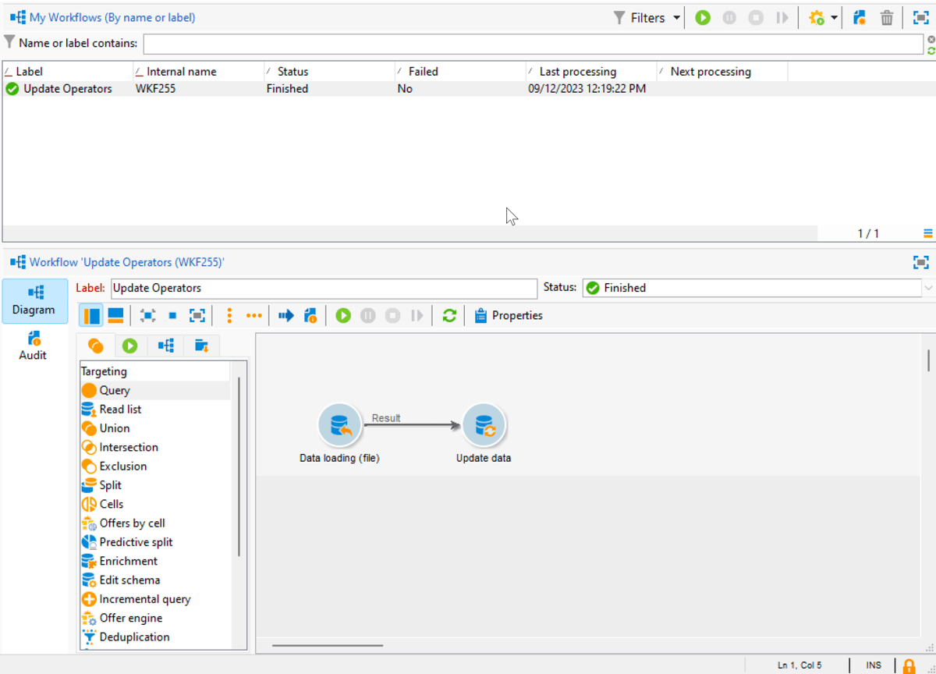This screenshot has width=936, height=674.
Task: Click the zoom to fit diagram icon
Action: tap(147, 315)
